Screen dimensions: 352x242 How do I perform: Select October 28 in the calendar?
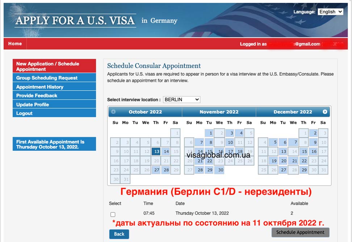tap(166, 170)
